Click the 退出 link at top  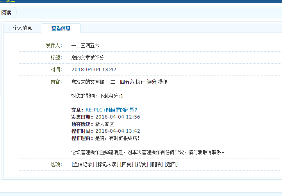tap(11, 1)
